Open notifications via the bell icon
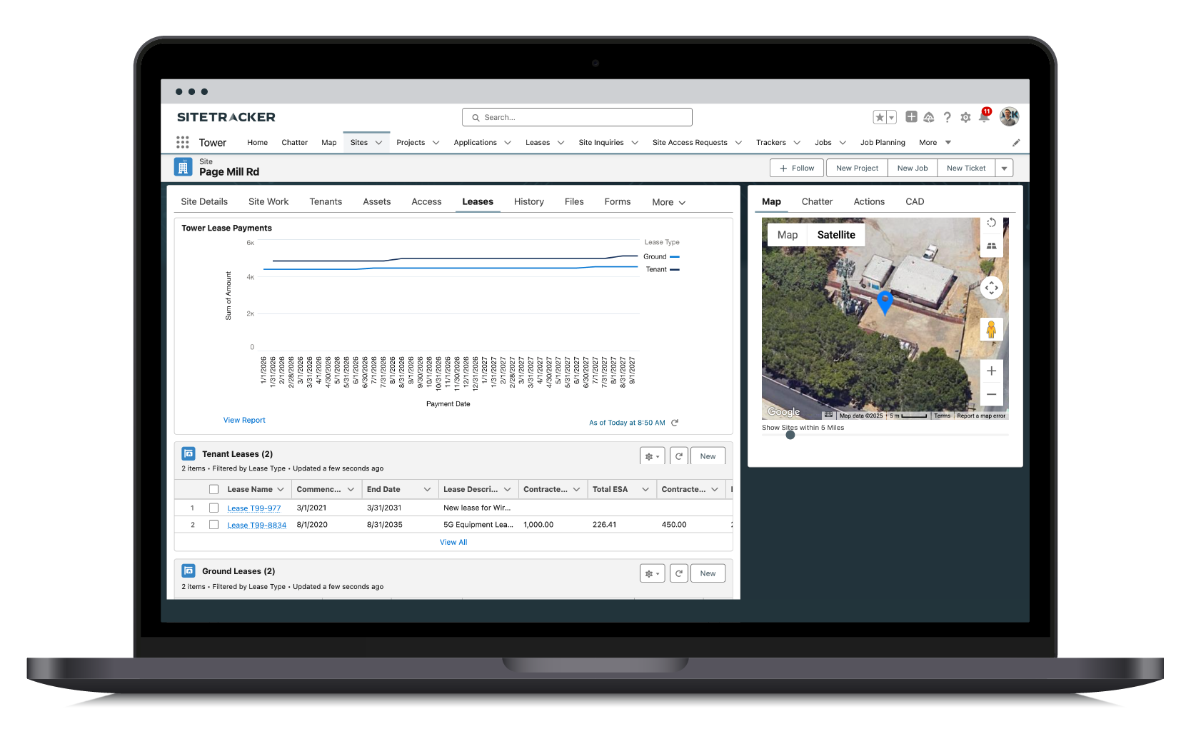The image size is (1191, 744). (984, 116)
